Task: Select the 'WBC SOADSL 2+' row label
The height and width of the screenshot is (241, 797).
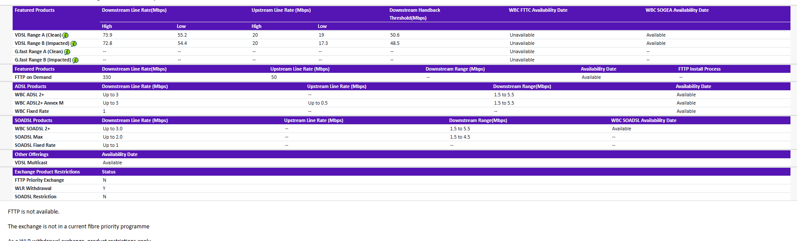Action: pyautogui.click(x=32, y=129)
